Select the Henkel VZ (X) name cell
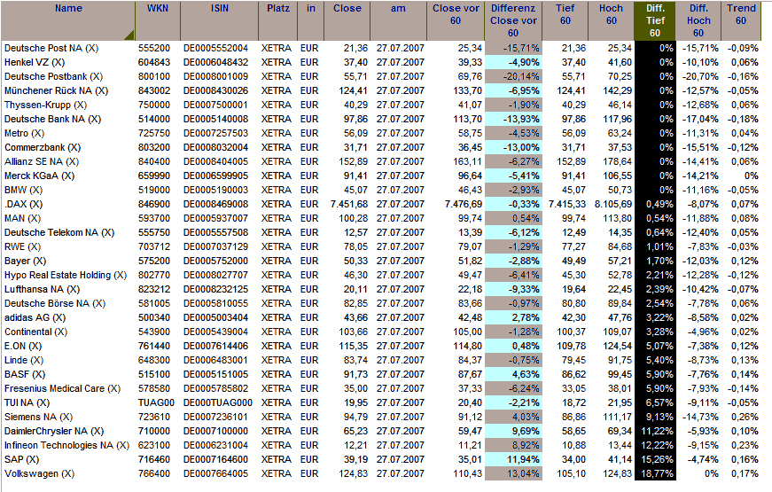Image resolution: width=772 pixels, height=492 pixels. (x=35, y=63)
